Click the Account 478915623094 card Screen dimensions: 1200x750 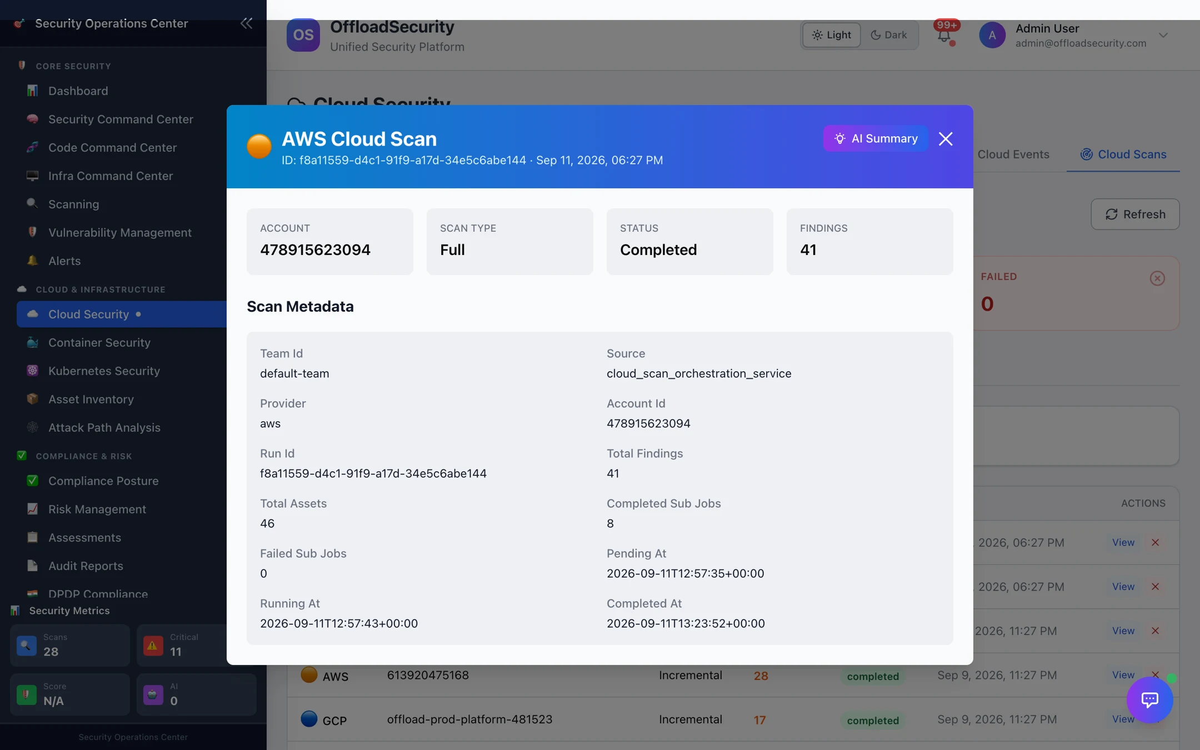pos(330,242)
